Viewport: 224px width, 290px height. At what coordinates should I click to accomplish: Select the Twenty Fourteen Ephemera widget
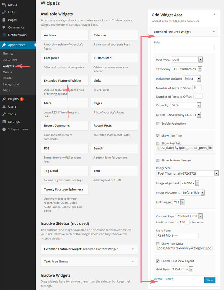point(64,189)
